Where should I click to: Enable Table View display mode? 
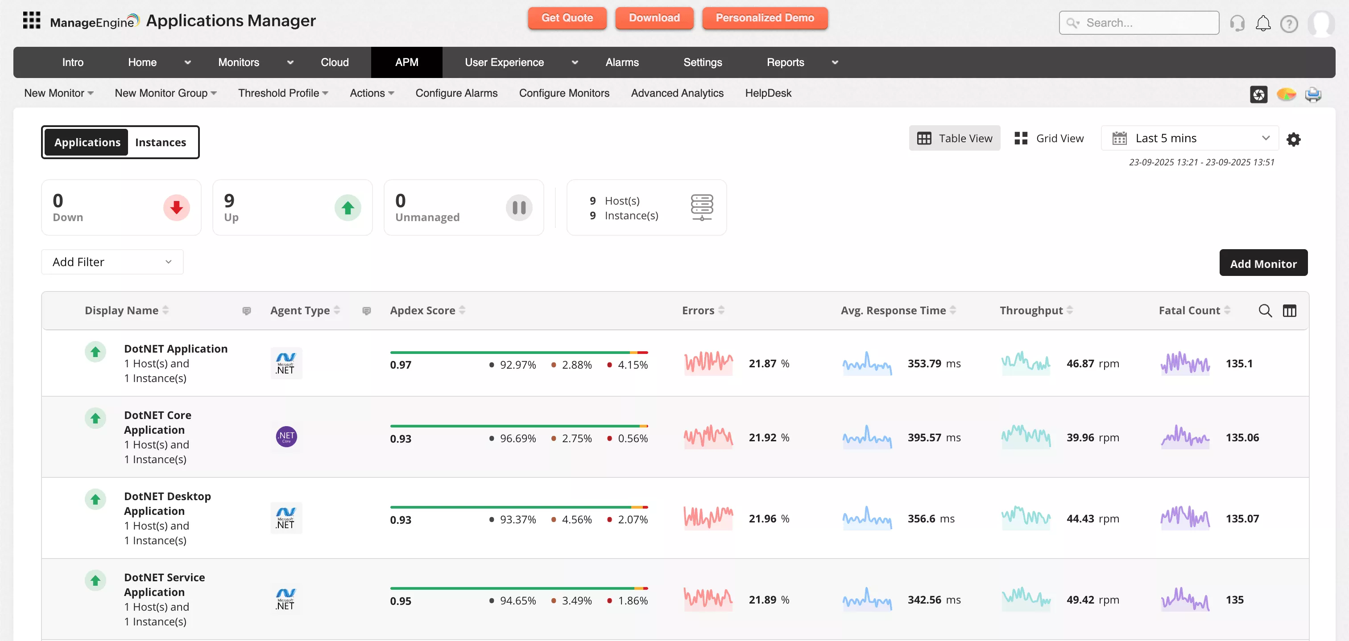pyautogui.click(x=954, y=138)
